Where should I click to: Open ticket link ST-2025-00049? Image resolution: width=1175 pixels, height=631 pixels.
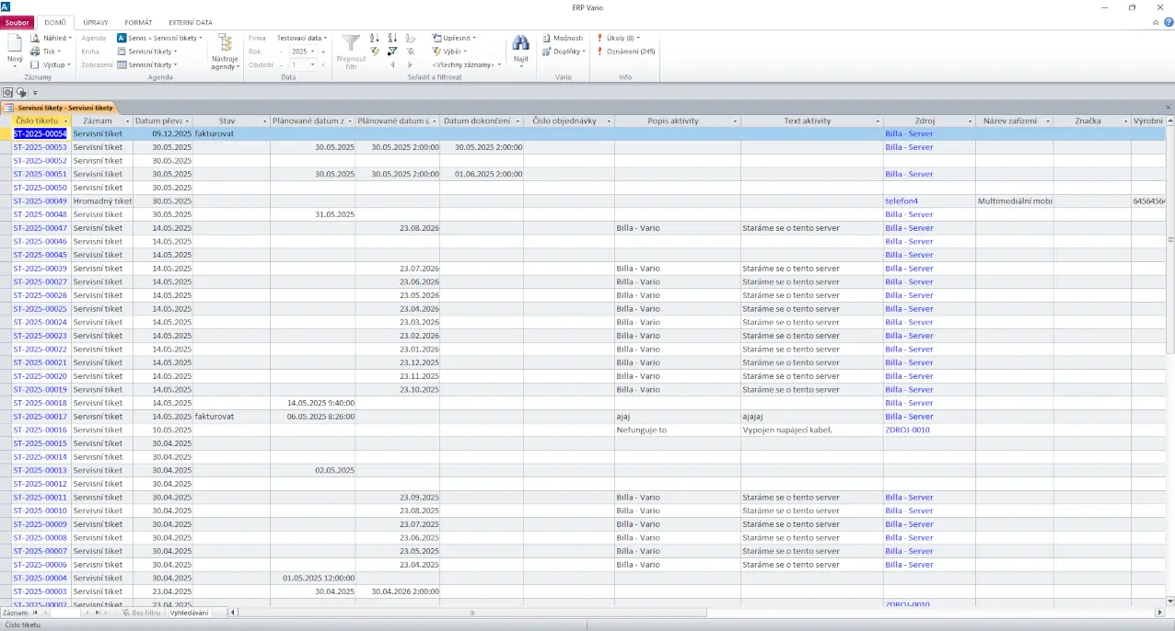tap(40, 201)
